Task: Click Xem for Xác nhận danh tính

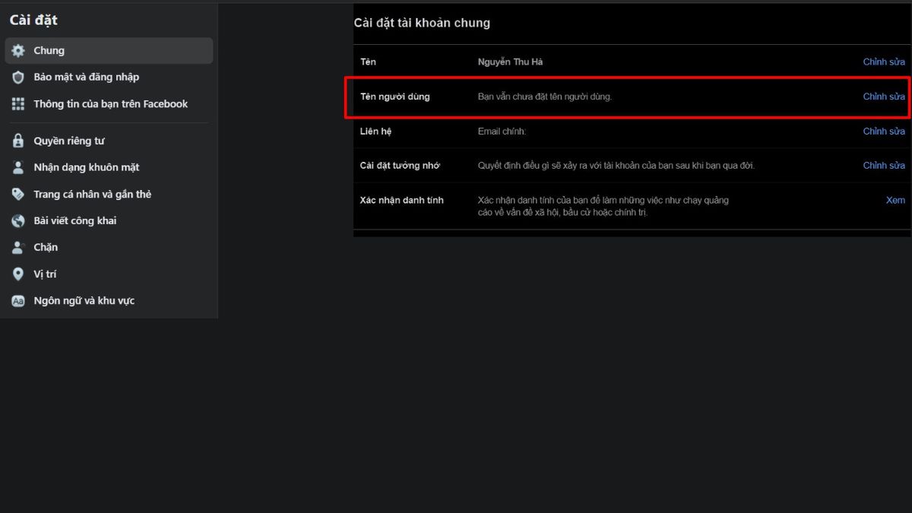Action: (895, 200)
